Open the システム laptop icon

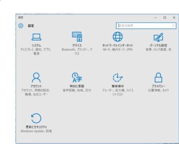(x=37, y=37)
